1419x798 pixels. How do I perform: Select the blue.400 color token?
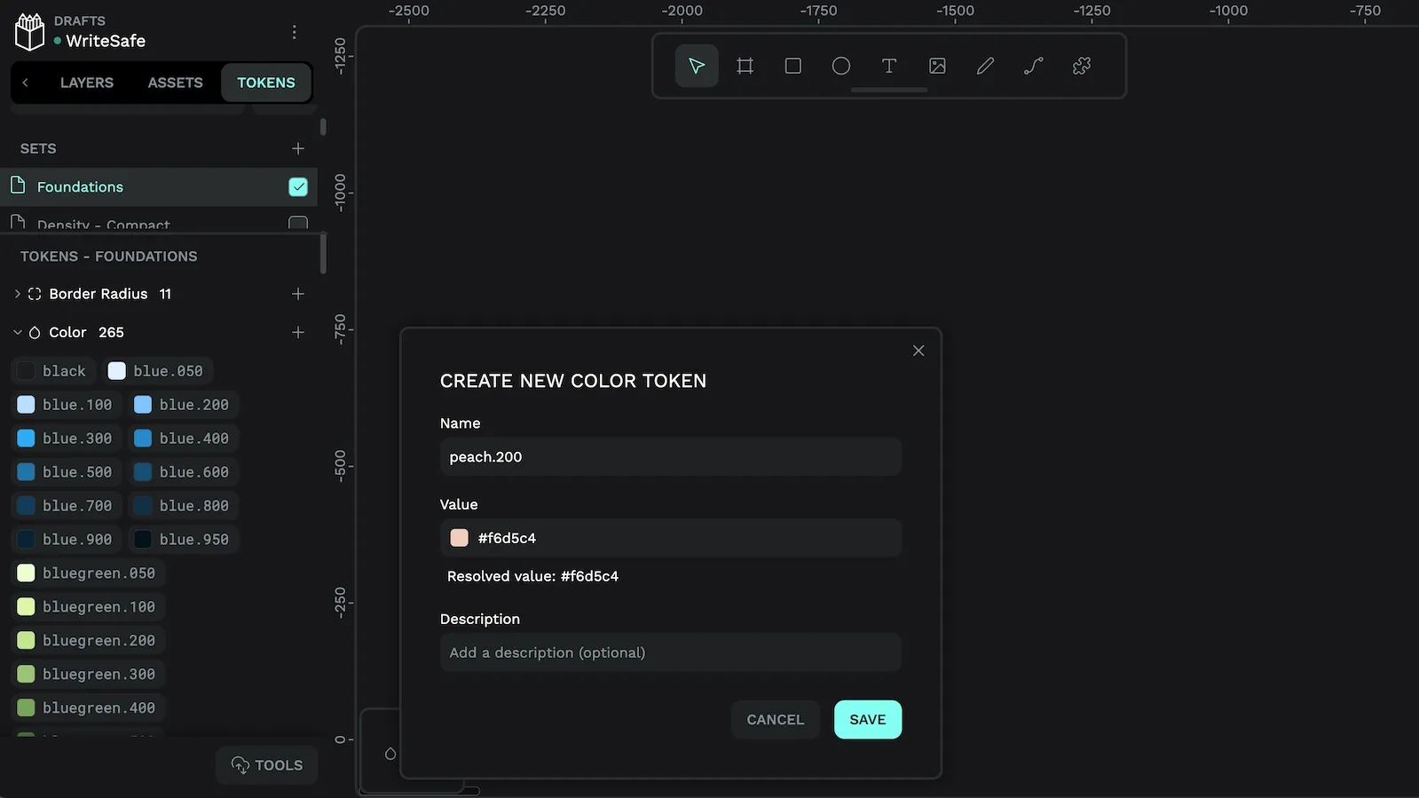click(183, 439)
